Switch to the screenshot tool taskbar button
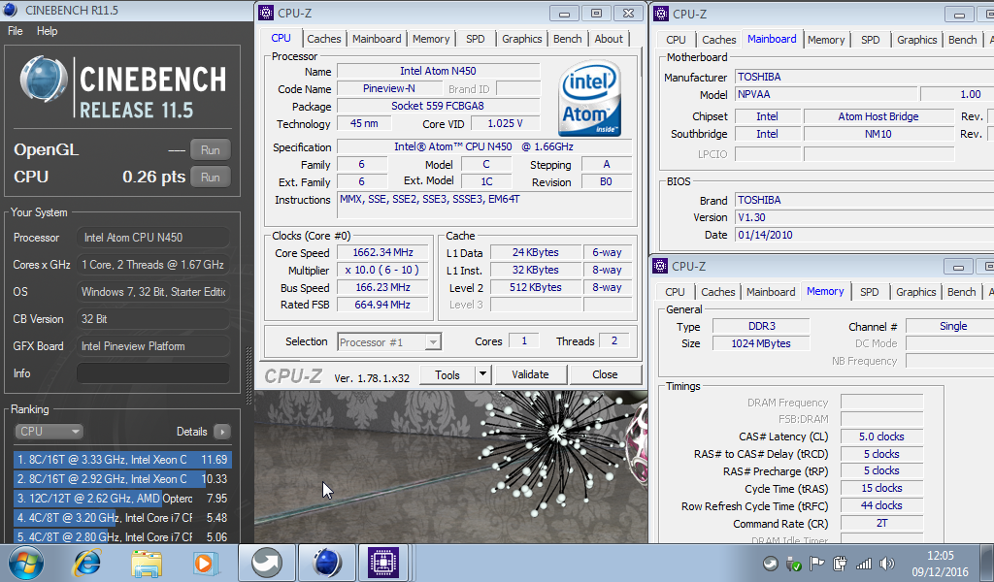The width and height of the screenshot is (994, 582). [266, 563]
